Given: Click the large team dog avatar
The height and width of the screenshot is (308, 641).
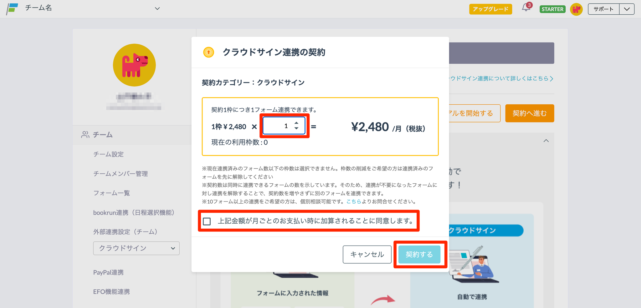Looking at the screenshot, I should (x=134, y=65).
